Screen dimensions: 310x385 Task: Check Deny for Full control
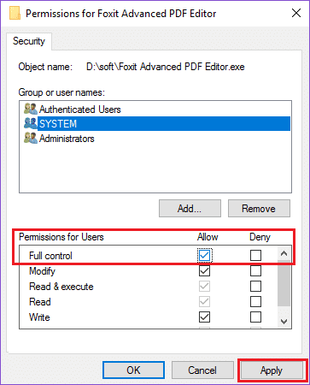pyautogui.click(x=255, y=255)
